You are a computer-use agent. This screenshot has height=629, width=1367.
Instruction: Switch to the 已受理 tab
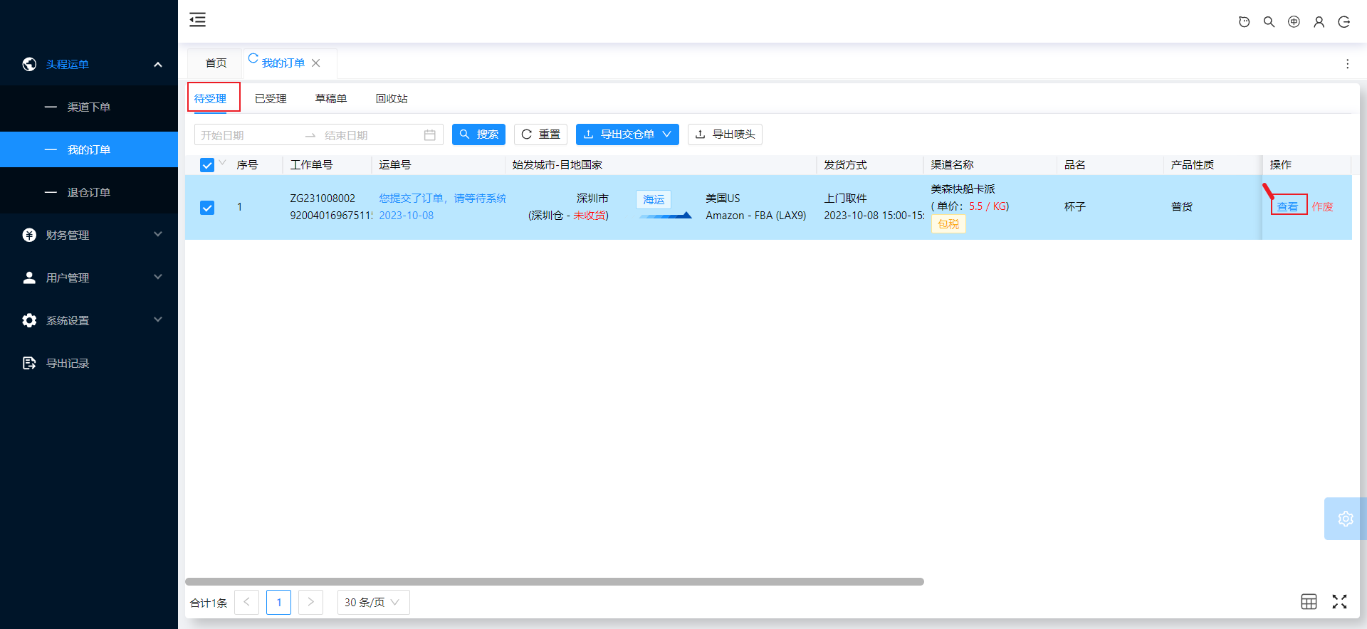(x=271, y=99)
